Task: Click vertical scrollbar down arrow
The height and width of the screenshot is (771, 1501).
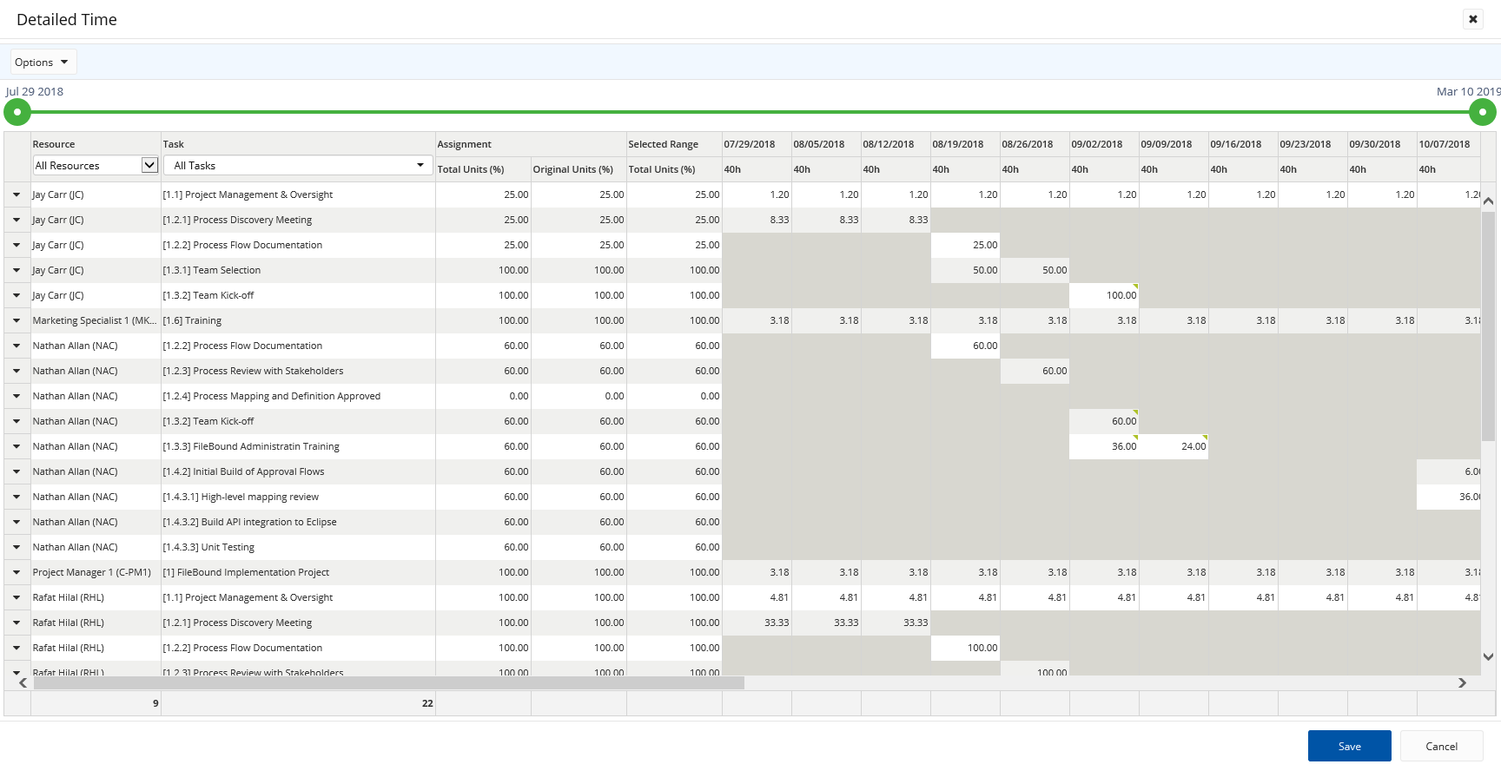Action: (x=1488, y=657)
